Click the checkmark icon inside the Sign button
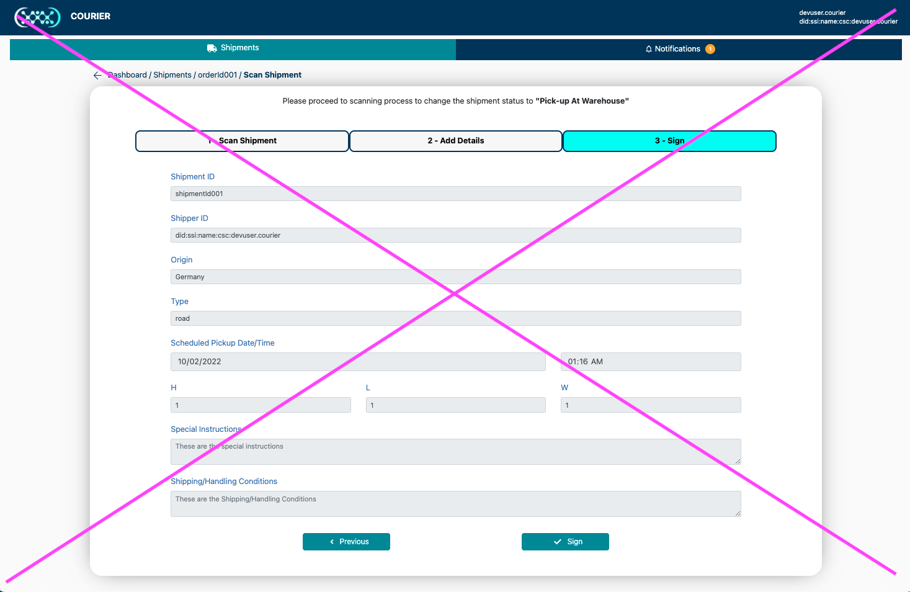Viewport: 910px width, 592px height. click(556, 541)
